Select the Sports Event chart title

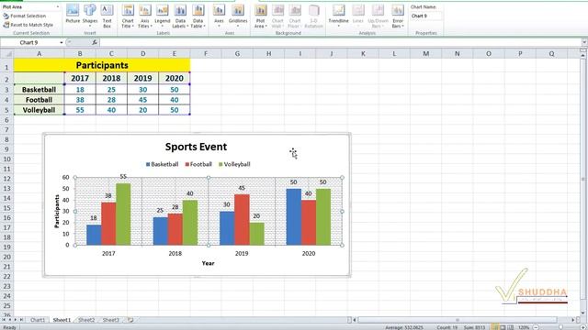196,147
